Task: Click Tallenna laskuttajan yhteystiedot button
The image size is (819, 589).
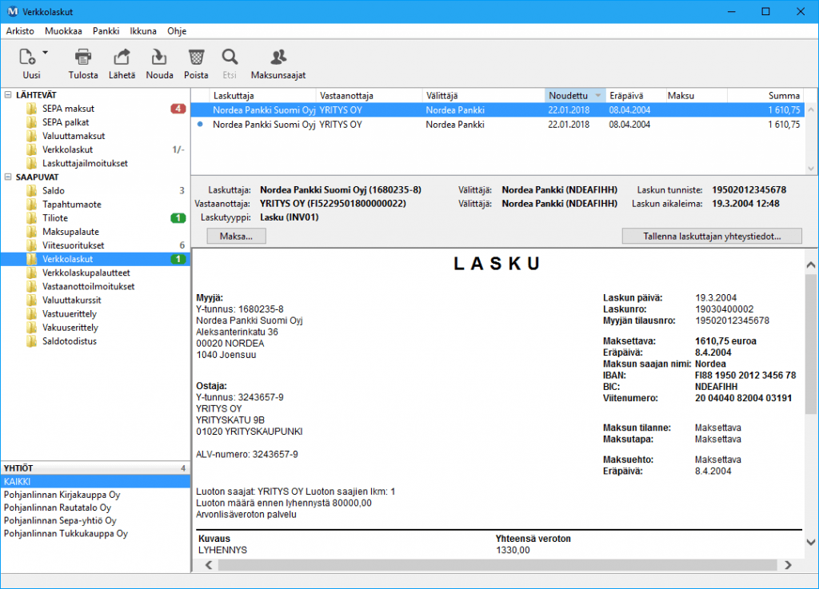Action: [712, 237]
